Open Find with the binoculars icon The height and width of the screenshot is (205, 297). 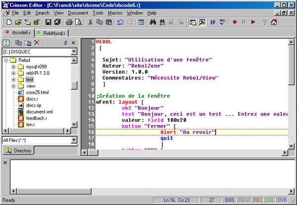(153, 22)
